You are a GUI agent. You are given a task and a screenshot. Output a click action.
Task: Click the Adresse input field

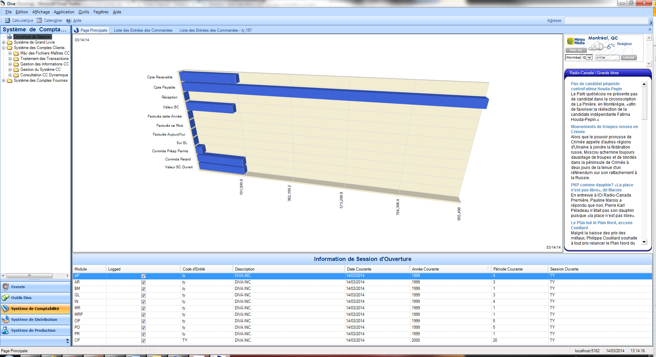click(606, 20)
